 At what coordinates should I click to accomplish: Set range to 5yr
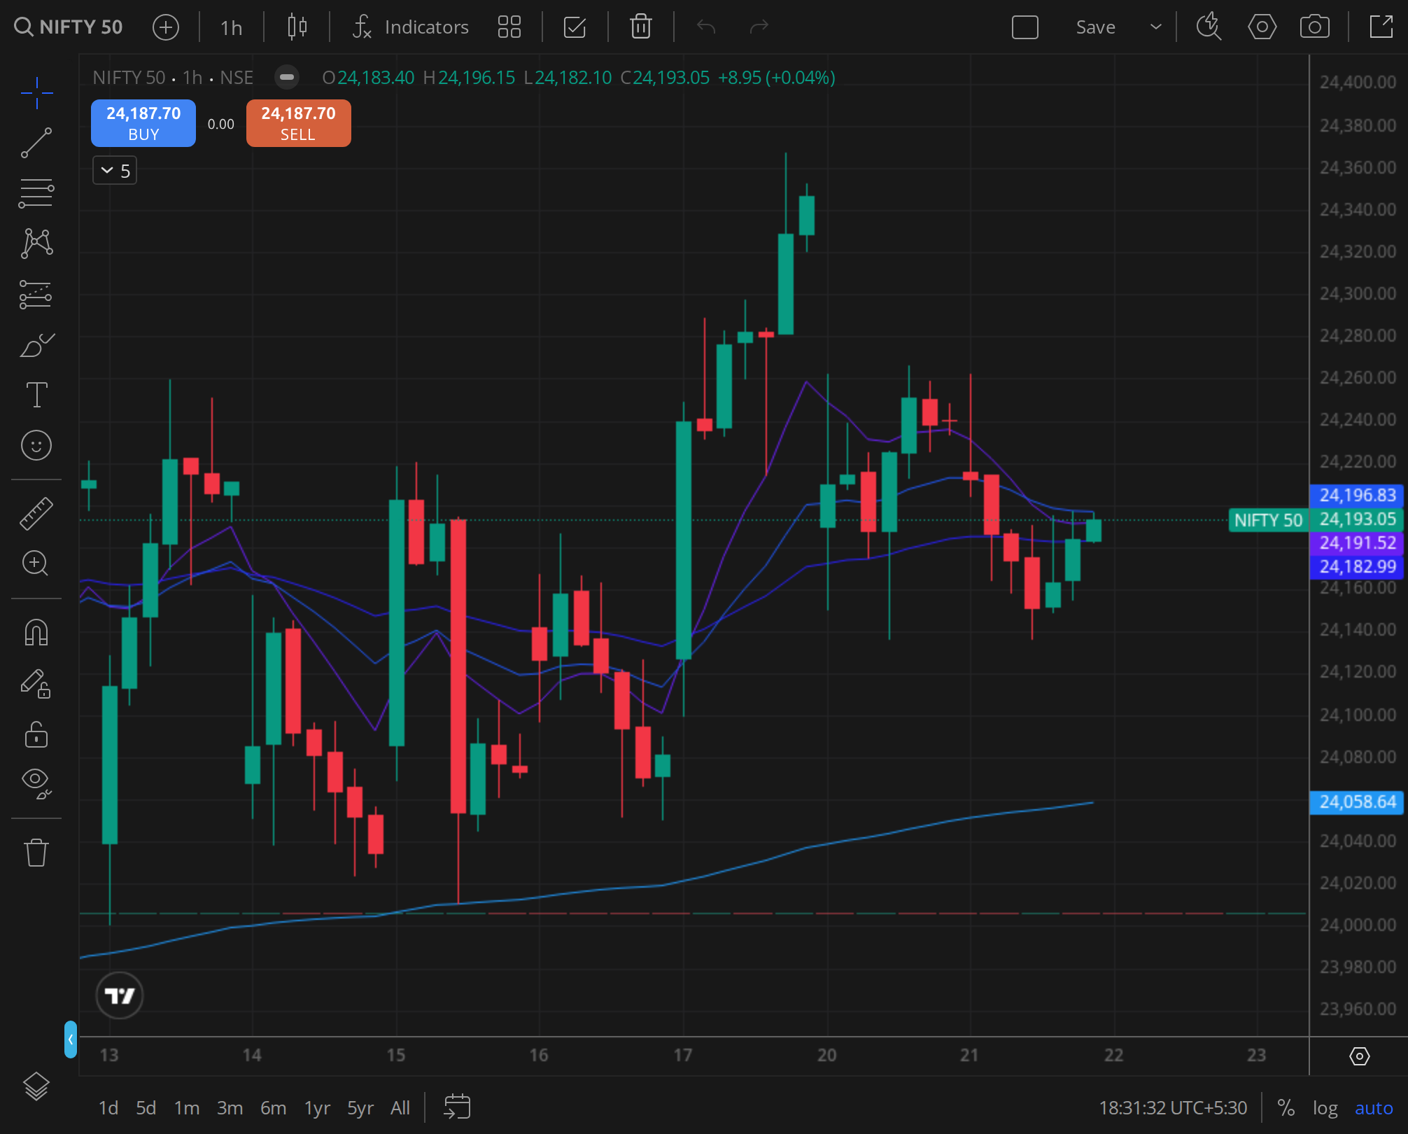point(360,1108)
